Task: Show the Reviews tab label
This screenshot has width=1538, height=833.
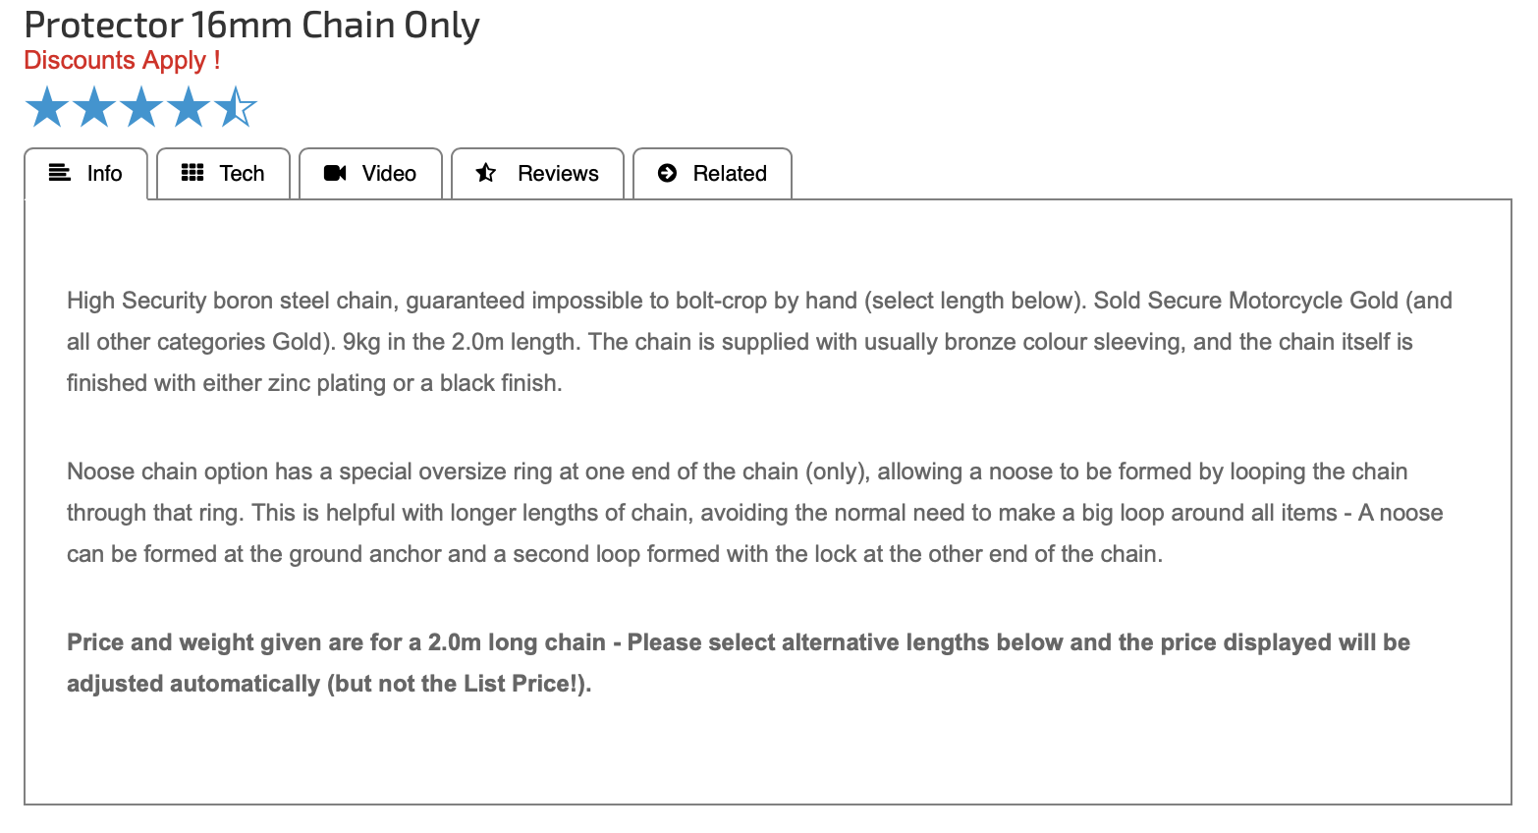Action: [558, 174]
